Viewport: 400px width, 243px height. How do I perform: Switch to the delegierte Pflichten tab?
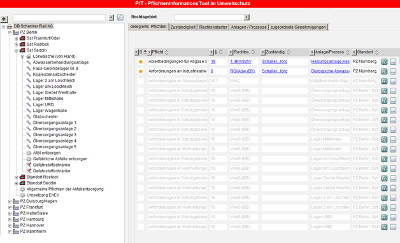[148, 27]
